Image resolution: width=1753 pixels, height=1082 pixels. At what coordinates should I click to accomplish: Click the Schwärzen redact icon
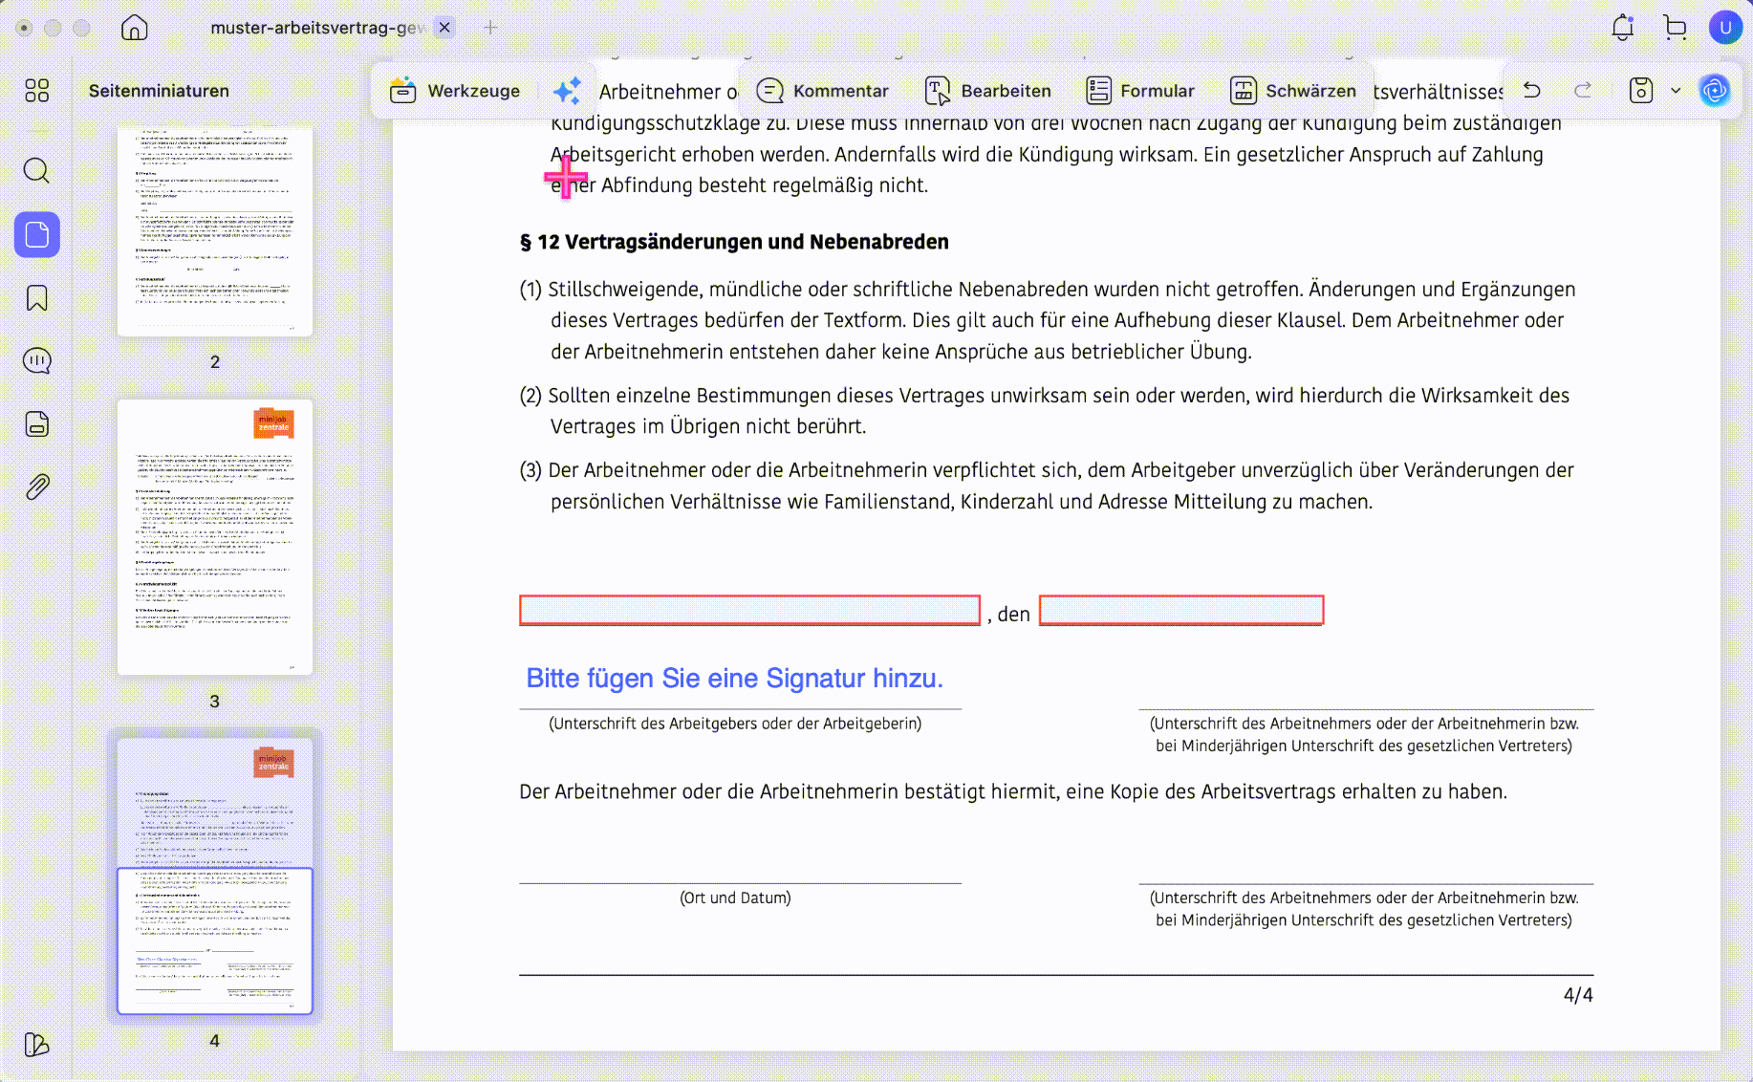[1243, 91]
